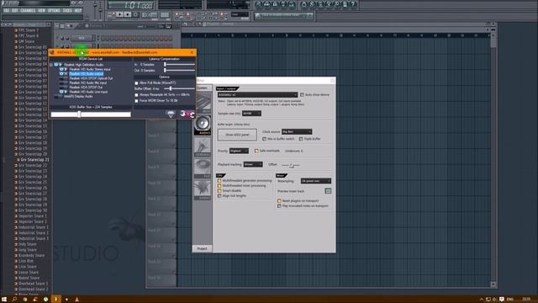Open the File settings section icon
Viewport: 538px width, 303px height.
tap(203, 168)
